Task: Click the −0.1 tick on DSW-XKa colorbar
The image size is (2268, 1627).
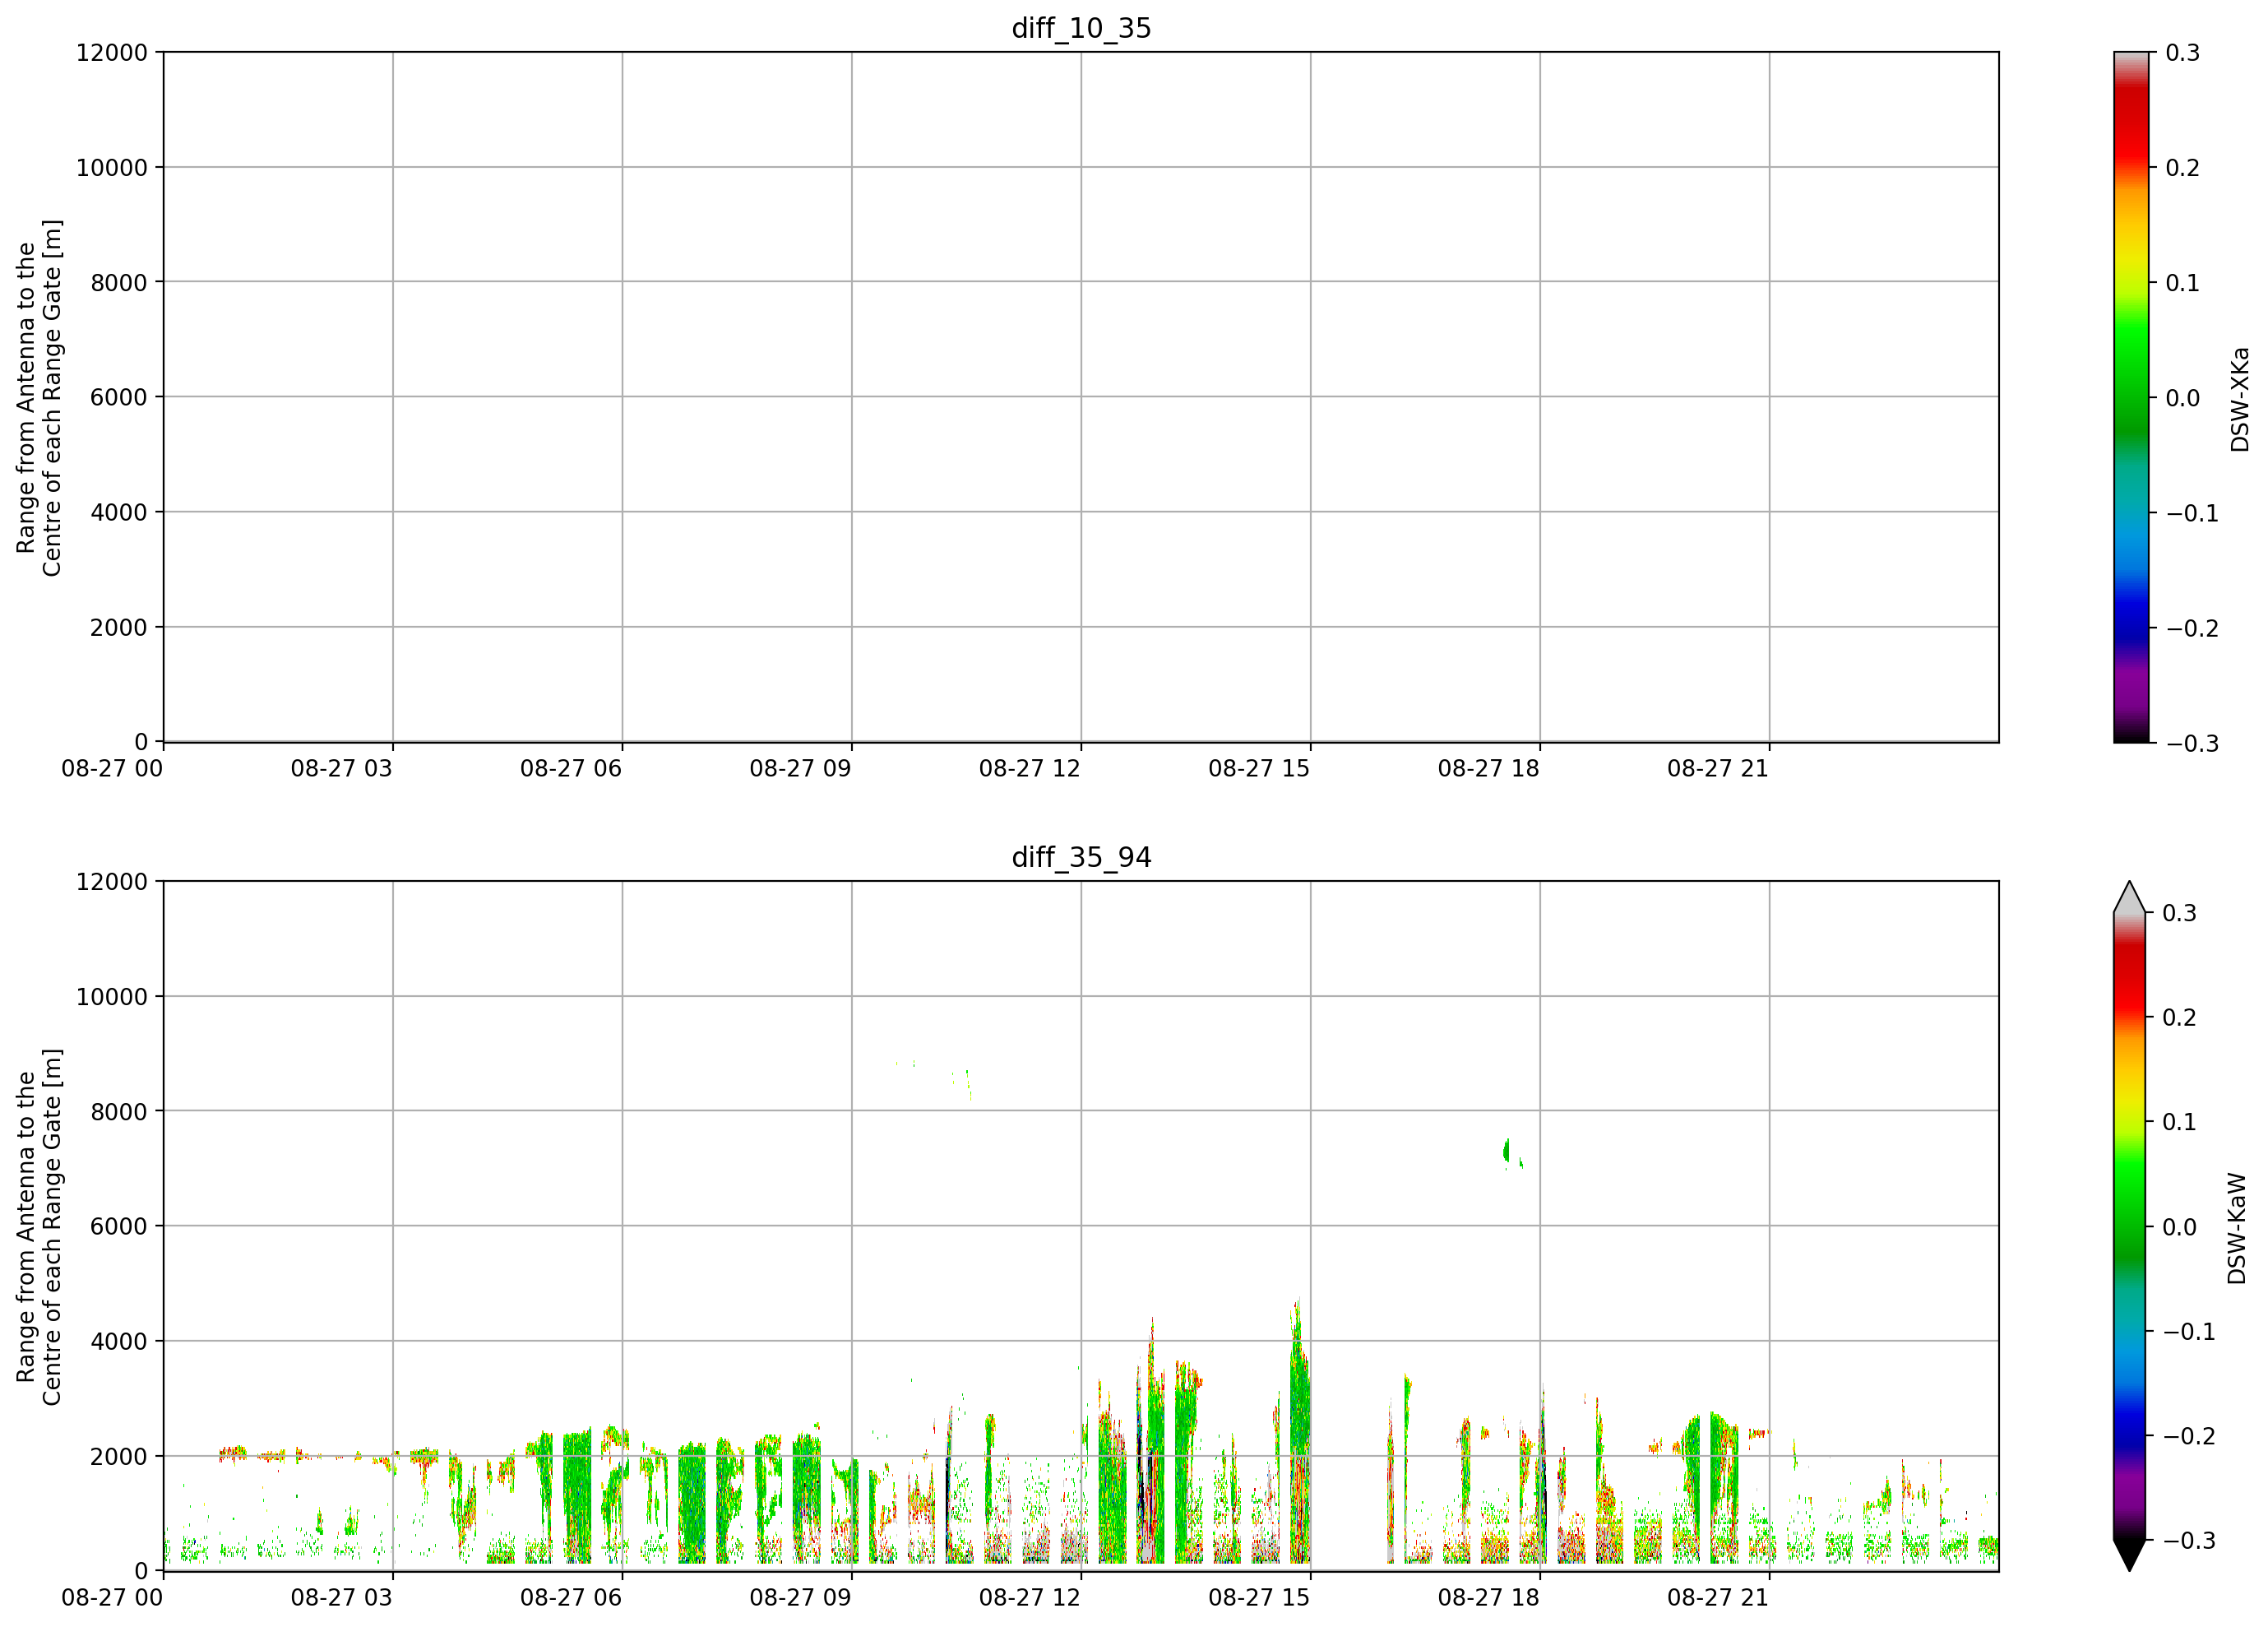Action: pyautogui.click(x=2192, y=513)
